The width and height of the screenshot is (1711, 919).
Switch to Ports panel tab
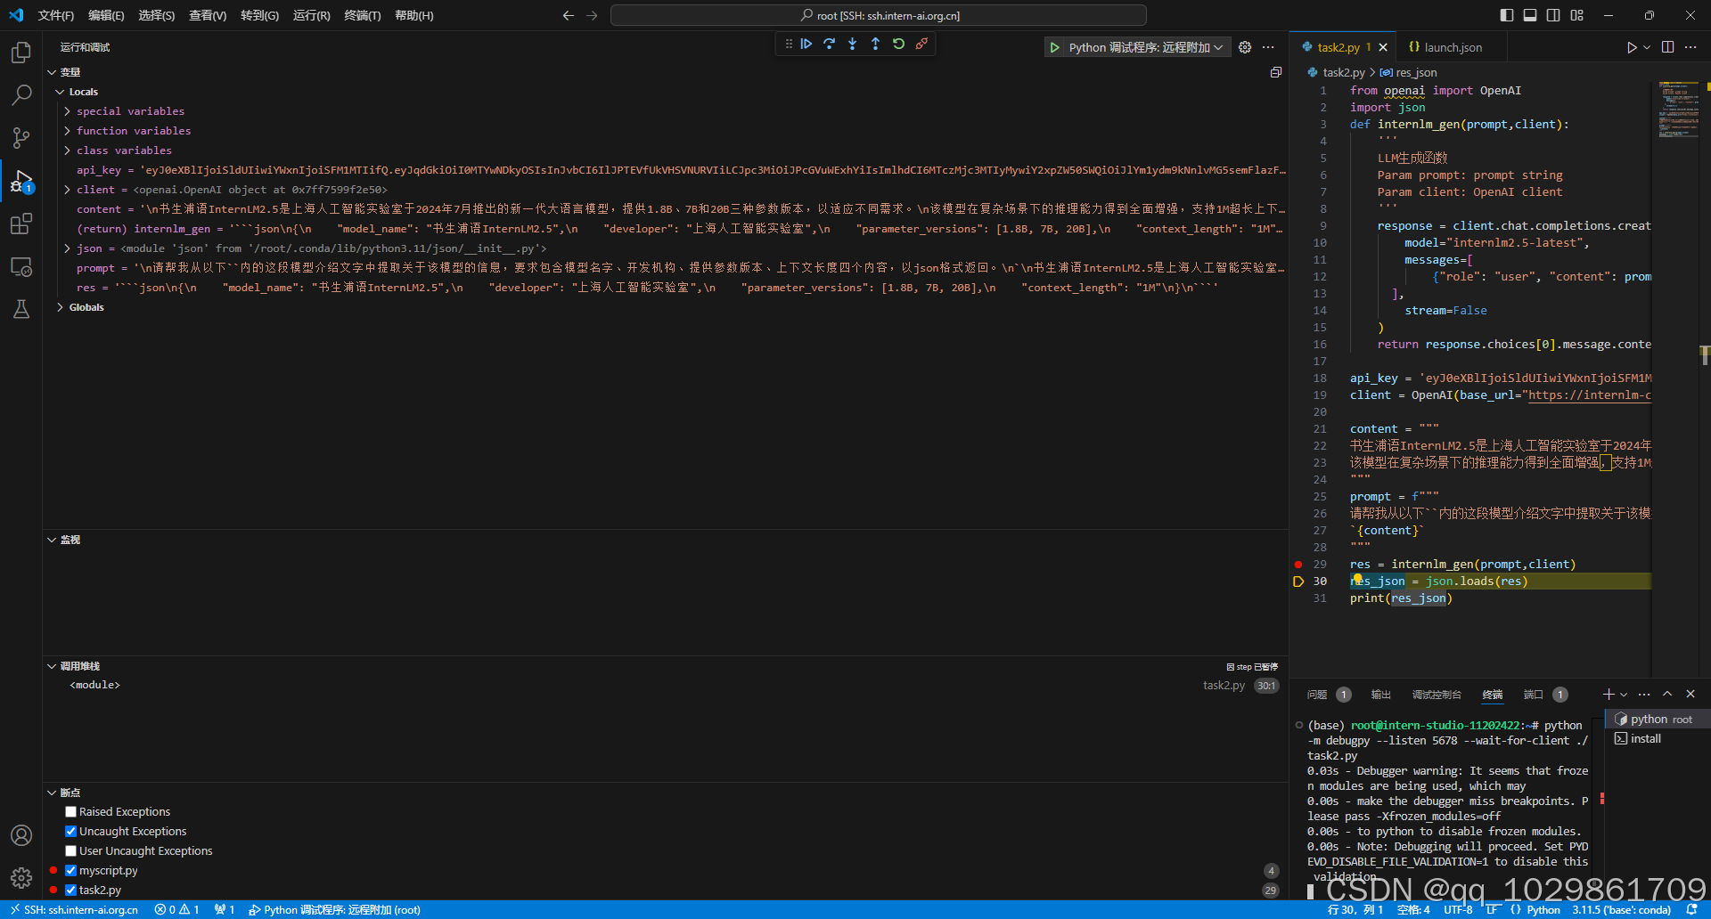(x=1533, y=695)
